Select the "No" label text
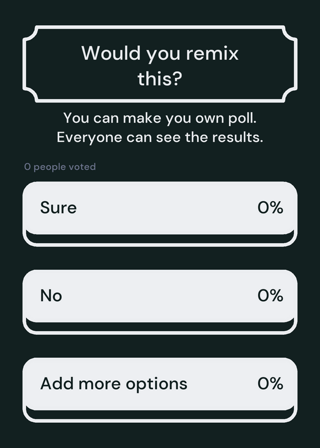The image size is (320, 448). click(51, 296)
